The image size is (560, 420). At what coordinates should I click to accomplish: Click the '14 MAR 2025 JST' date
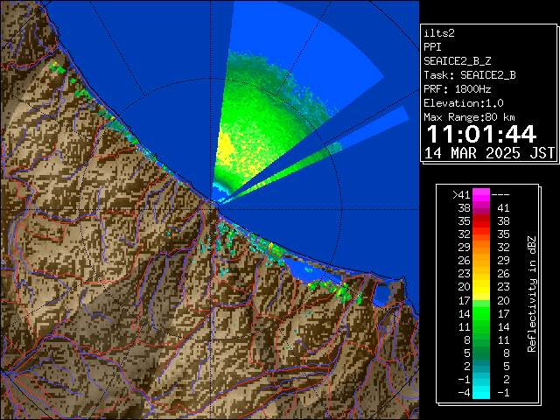[489, 153]
